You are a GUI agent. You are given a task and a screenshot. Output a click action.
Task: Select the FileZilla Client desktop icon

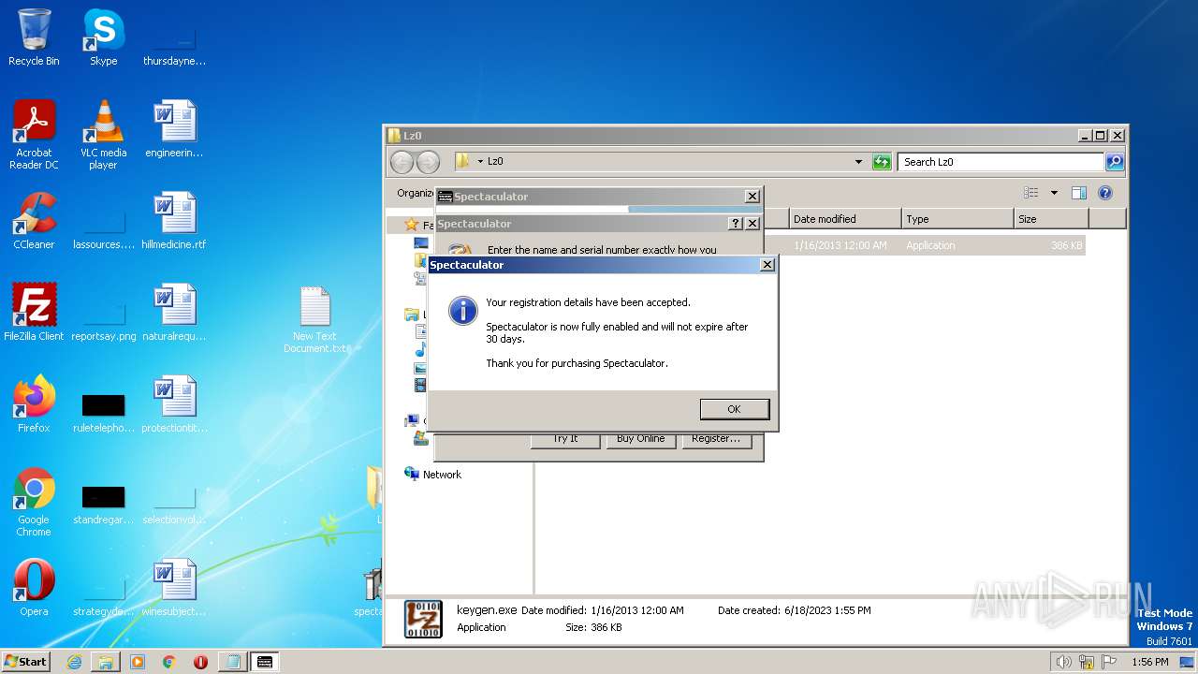(x=34, y=313)
